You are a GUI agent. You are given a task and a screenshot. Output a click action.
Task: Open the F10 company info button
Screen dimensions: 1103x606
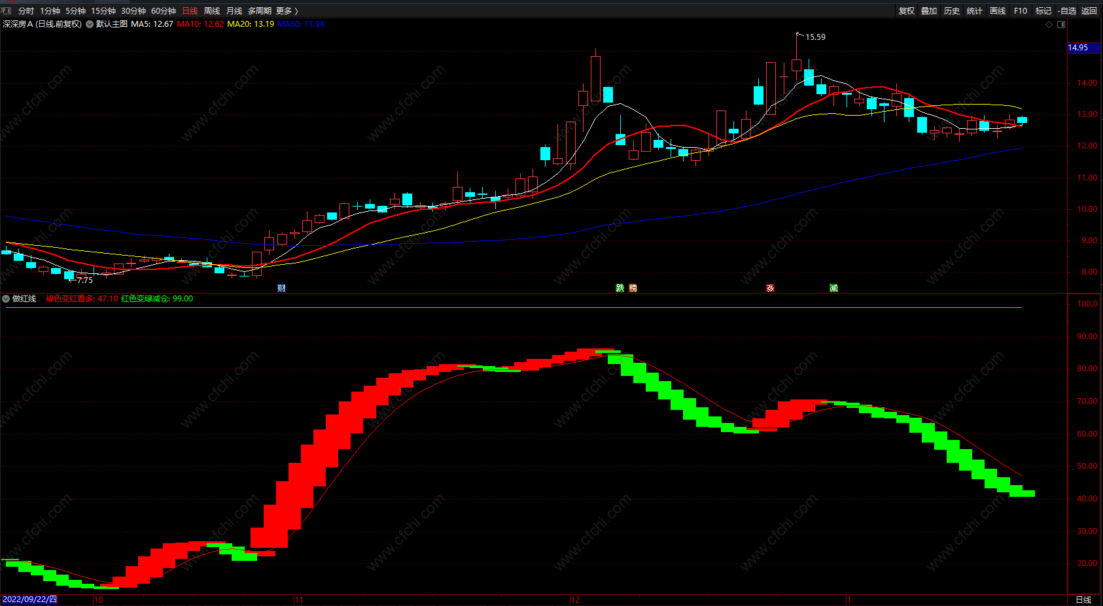(1021, 10)
